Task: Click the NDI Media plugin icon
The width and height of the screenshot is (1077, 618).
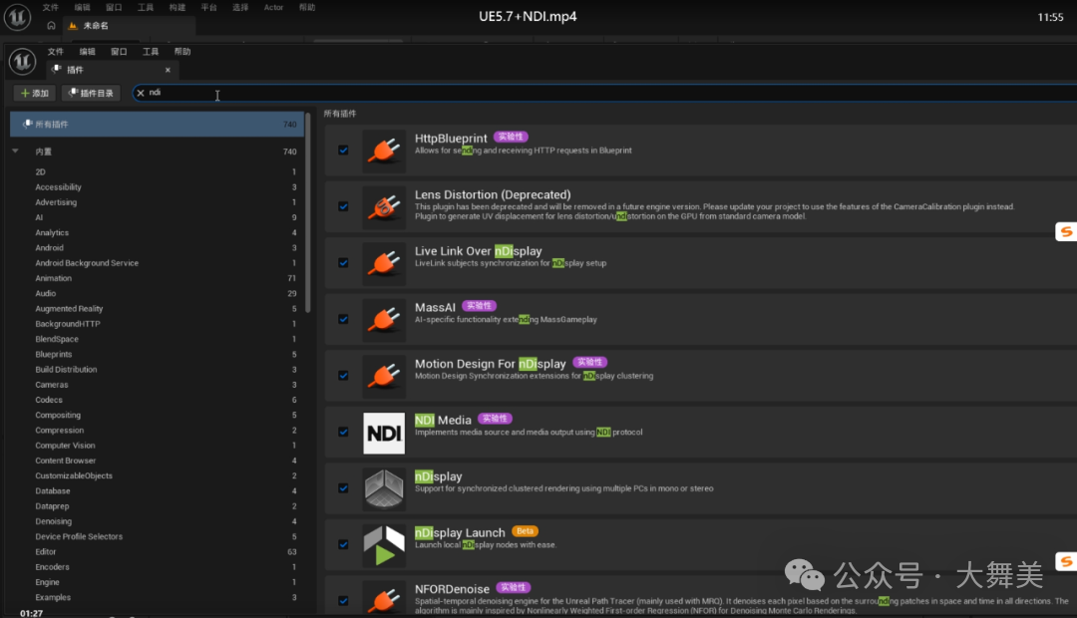Action: 384,433
